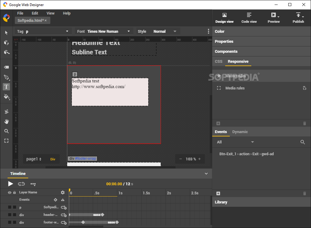Toggle animation mode options icon in timeline
311x228 pixels.
pyautogui.click(x=33, y=184)
